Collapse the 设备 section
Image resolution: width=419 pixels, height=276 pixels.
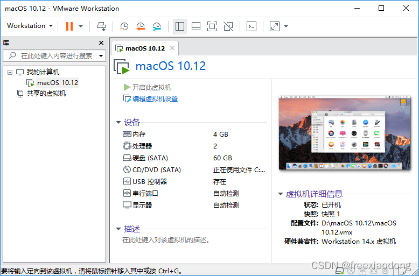[118, 122]
